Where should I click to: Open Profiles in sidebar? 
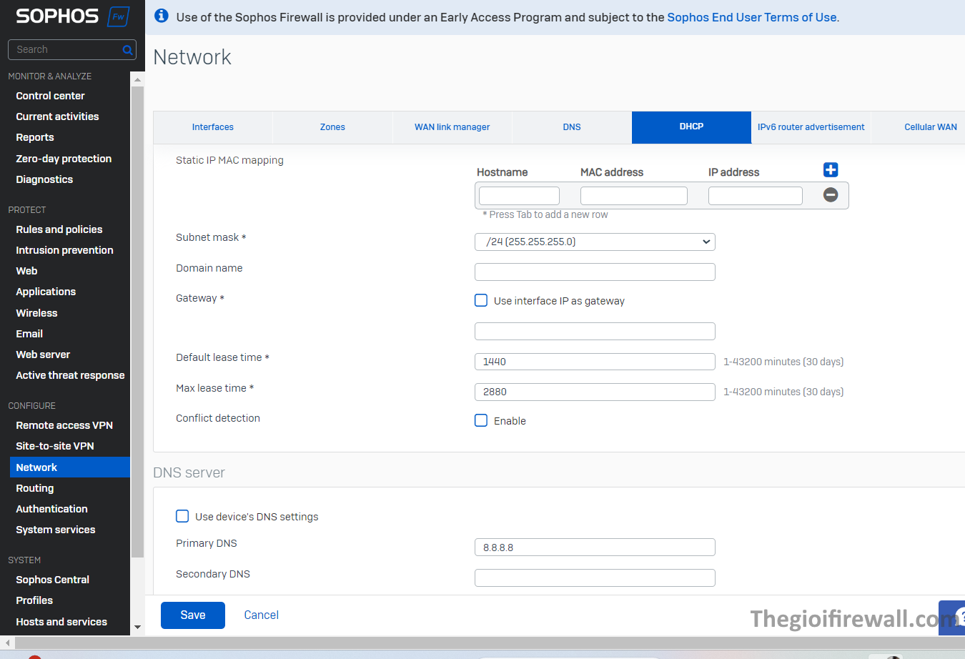tap(34, 600)
